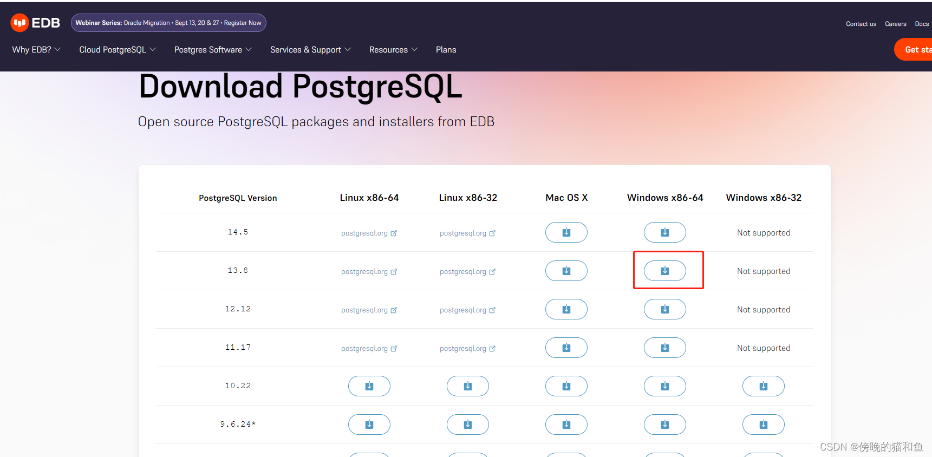Open the Postgres Software dropdown
The height and width of the screenshot is (457, 932).
pyautogui.click(x=213, y=49)
